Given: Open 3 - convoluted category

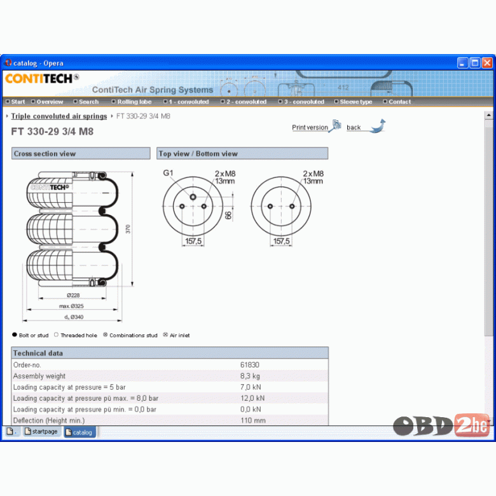Looking at the screenshot, I should coord(301,102).
